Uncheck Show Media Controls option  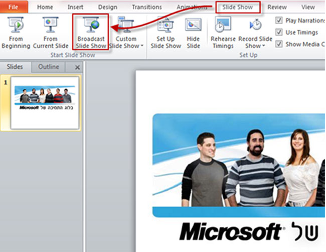280,44
